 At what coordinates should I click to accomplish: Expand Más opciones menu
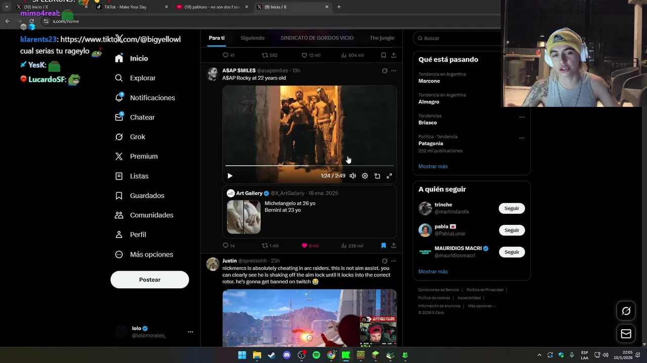(144, 255)
